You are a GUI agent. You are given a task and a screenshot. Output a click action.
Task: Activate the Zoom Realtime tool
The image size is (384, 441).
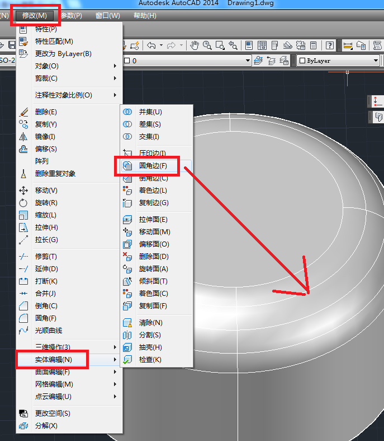tap(207, 45)
